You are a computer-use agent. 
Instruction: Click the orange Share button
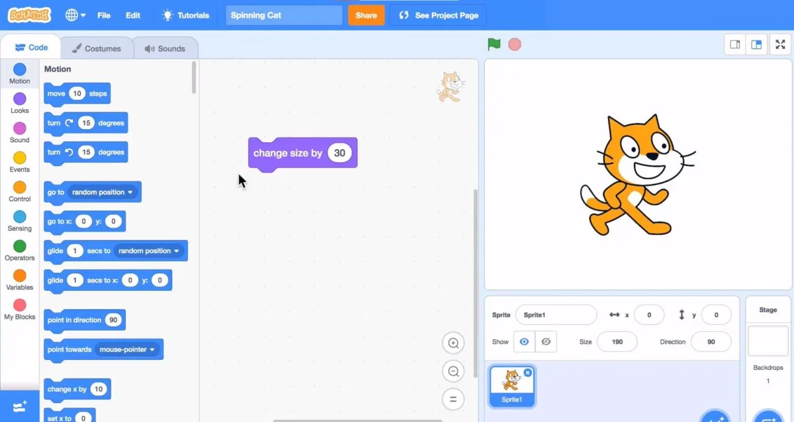366,15
